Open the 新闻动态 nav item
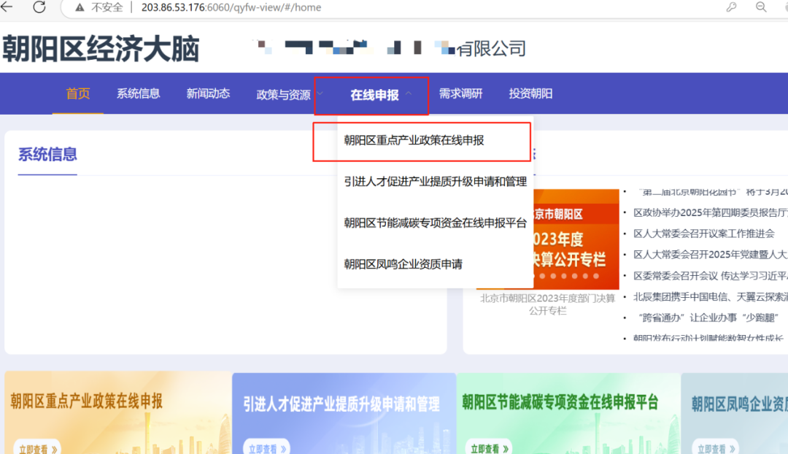 (x=208, y=93)
